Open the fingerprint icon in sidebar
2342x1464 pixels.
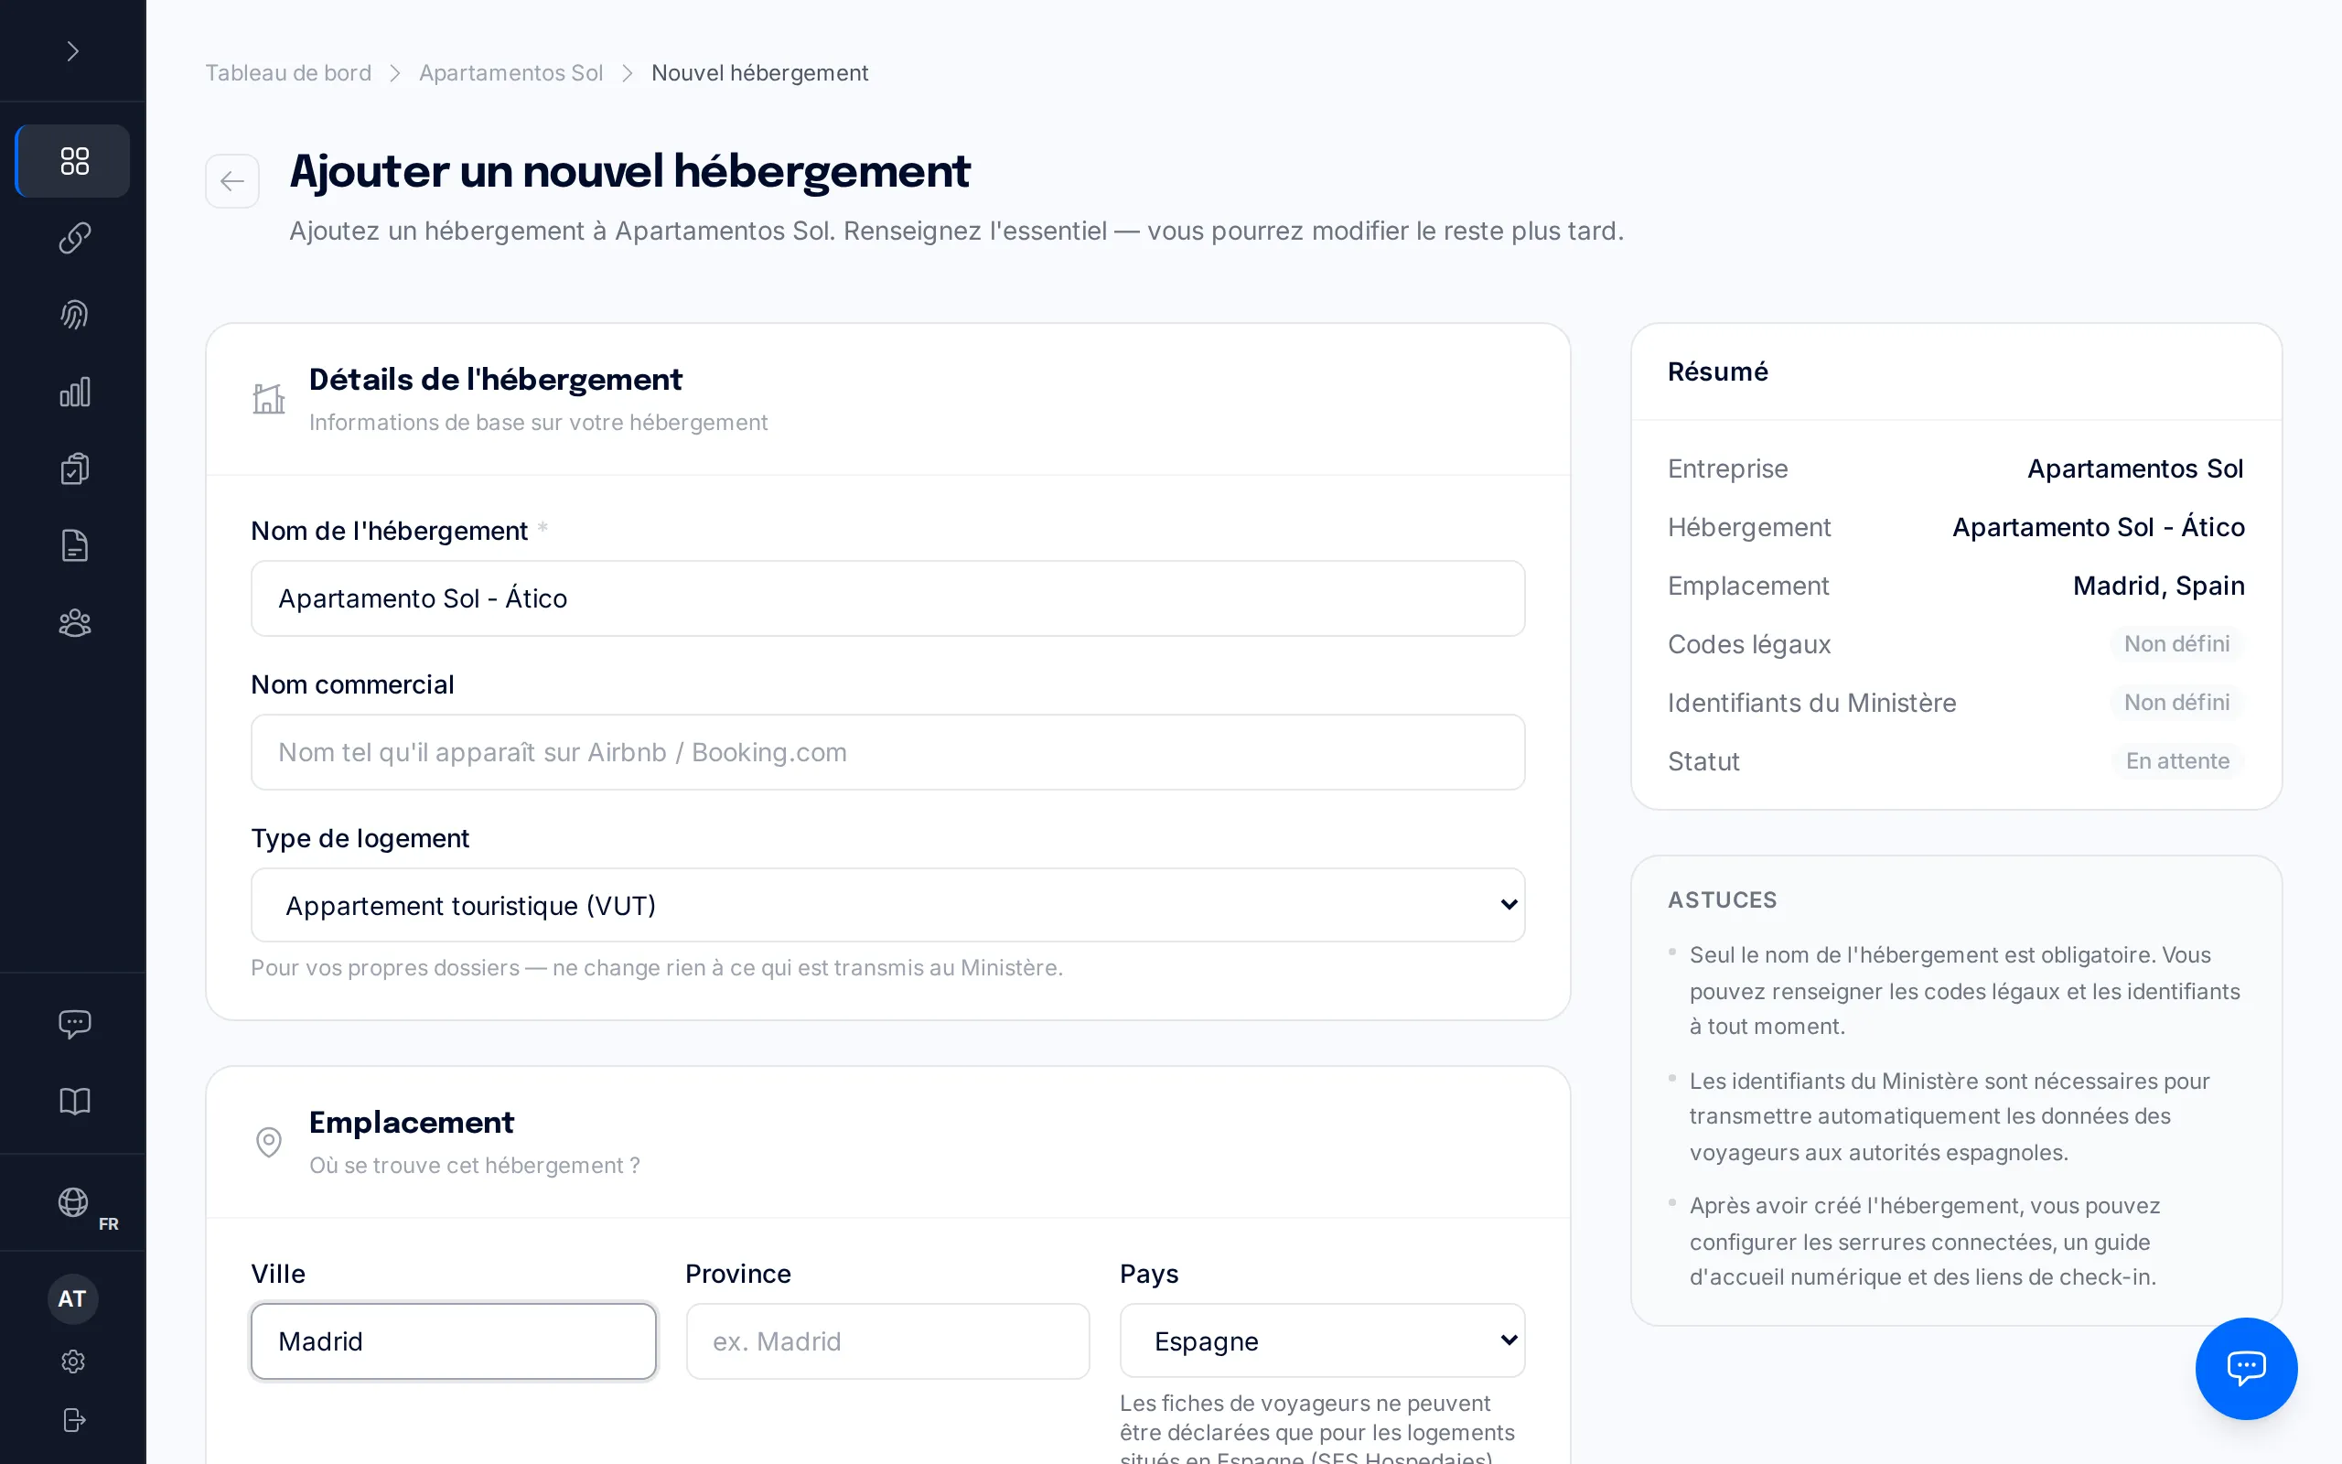(73, 315)
